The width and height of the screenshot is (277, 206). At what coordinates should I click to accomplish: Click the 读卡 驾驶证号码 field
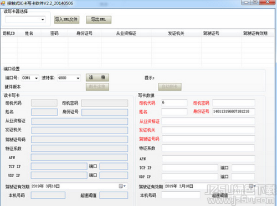click(x=79, y=139)
